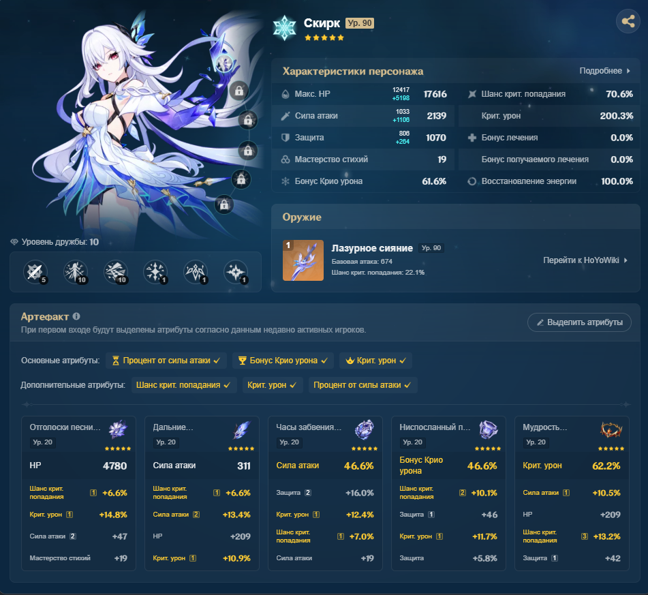Toggle main attribute Бонус Крио урона
The width and height of the screenshot is (648, 595).
click(x=283, y=361)
